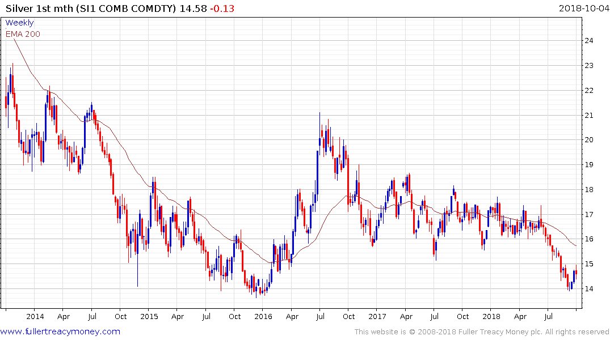Click the 2014 time axis label
Viewport: 610px width, 340px height.
(x=35, y=316)
